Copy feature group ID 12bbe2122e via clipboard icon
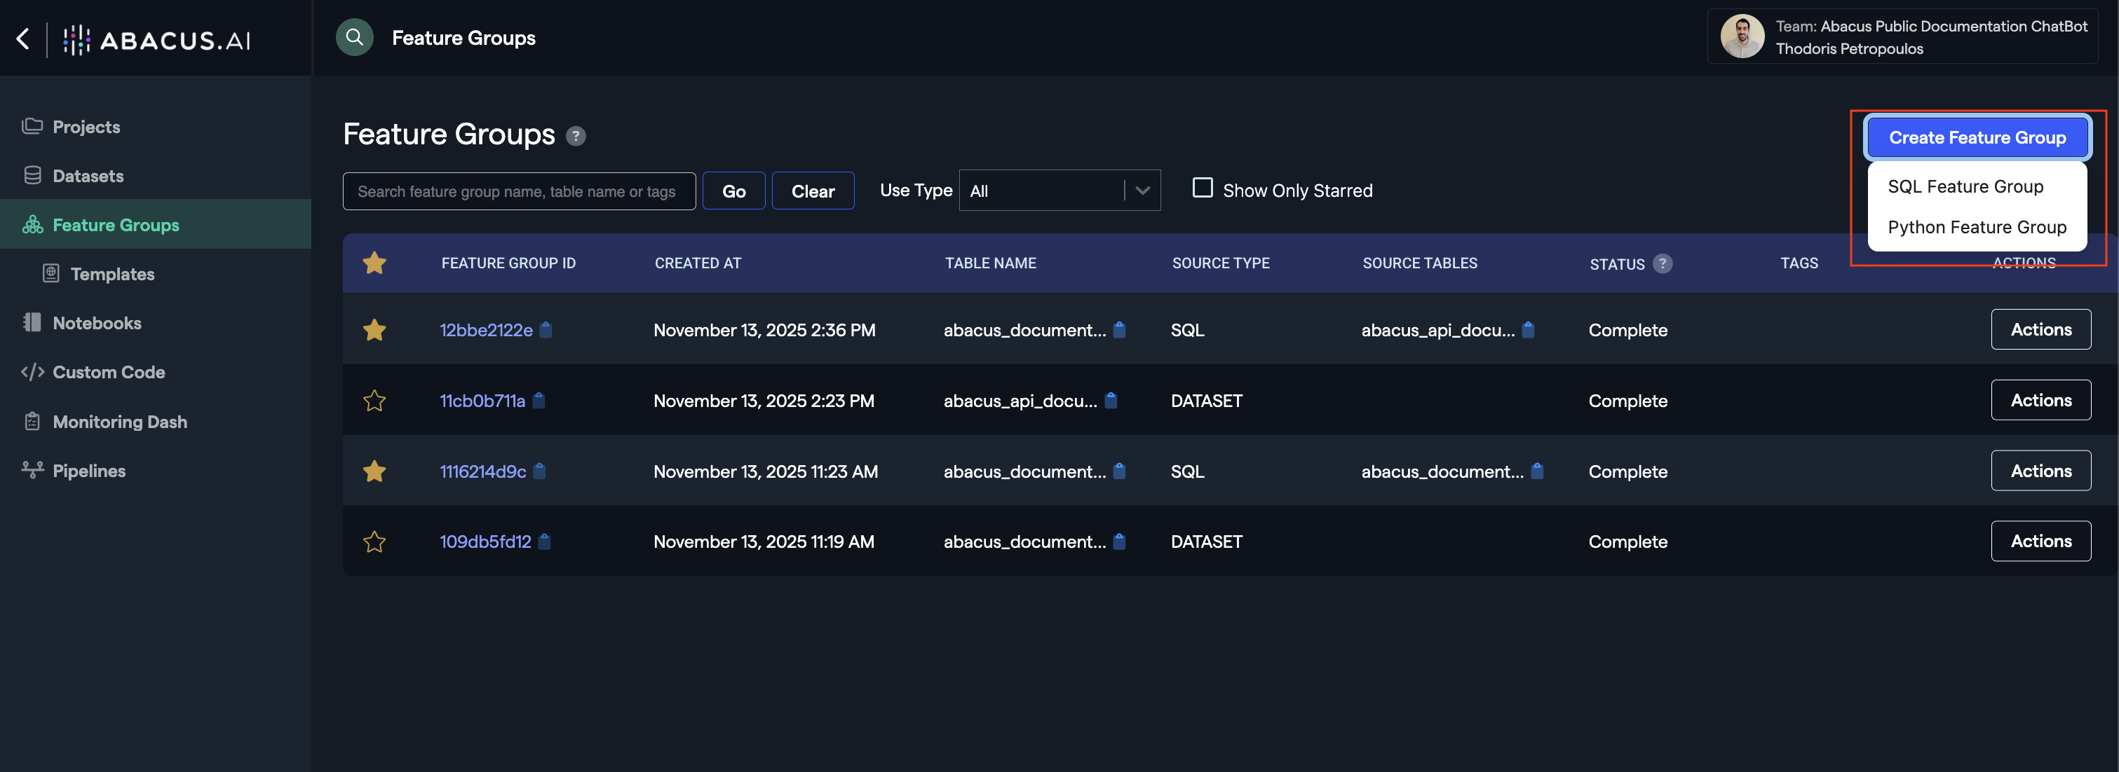Image resolution: width=2119 pixels, height=772 pixels. point(546,330)
